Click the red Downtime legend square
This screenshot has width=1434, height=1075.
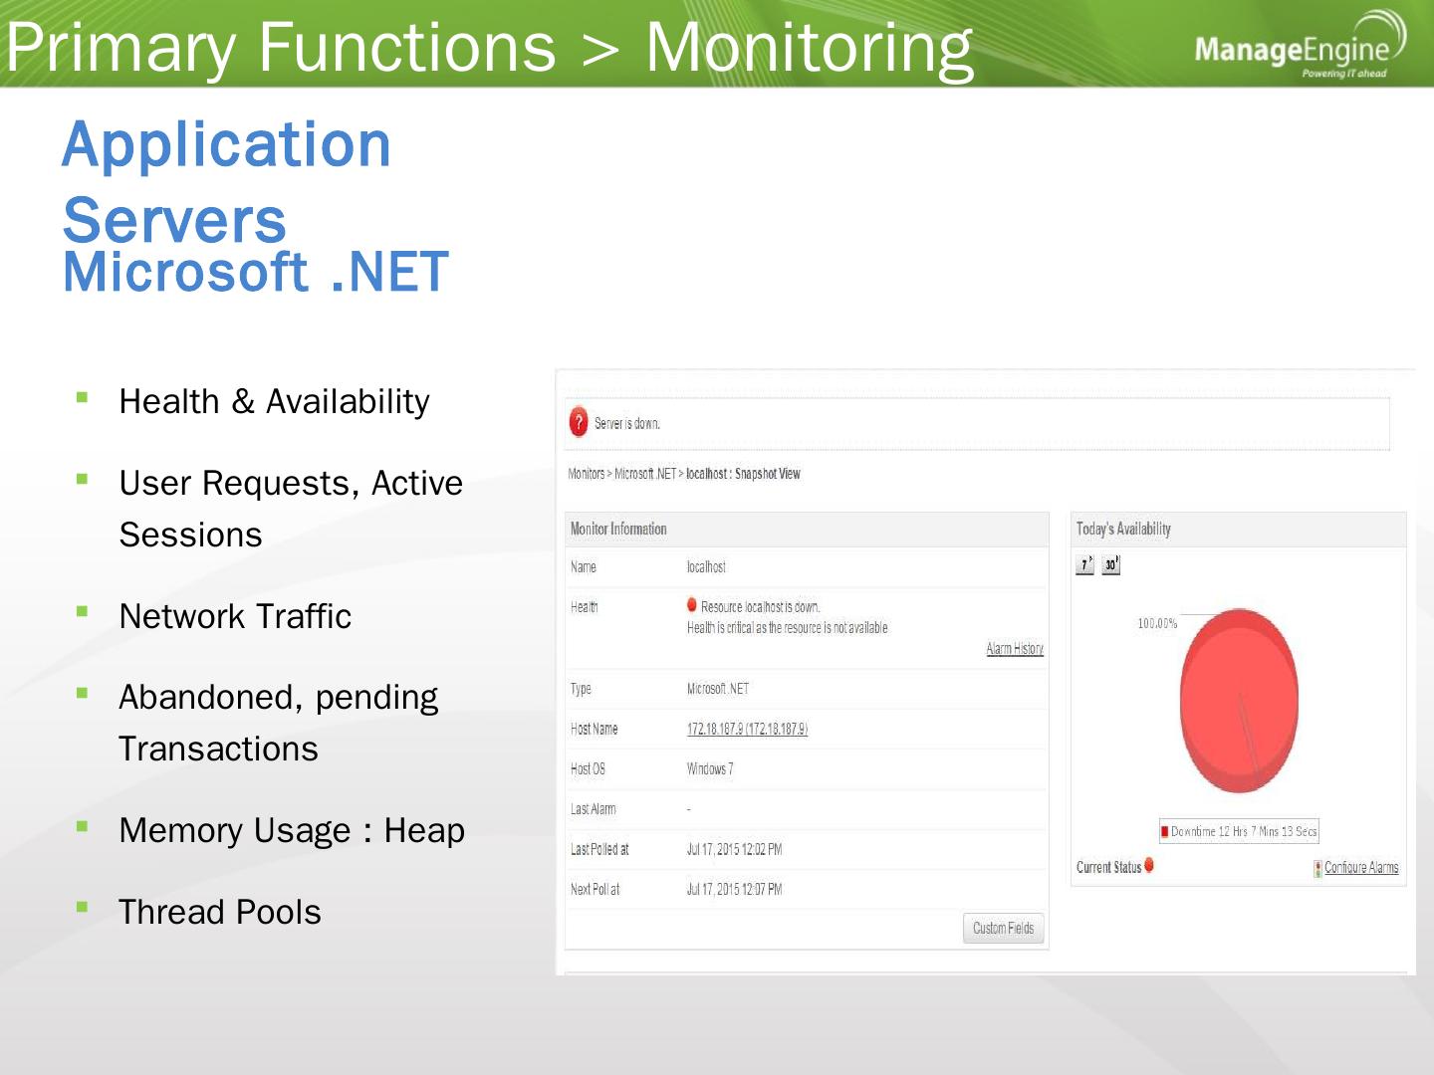pos(1164,832)
